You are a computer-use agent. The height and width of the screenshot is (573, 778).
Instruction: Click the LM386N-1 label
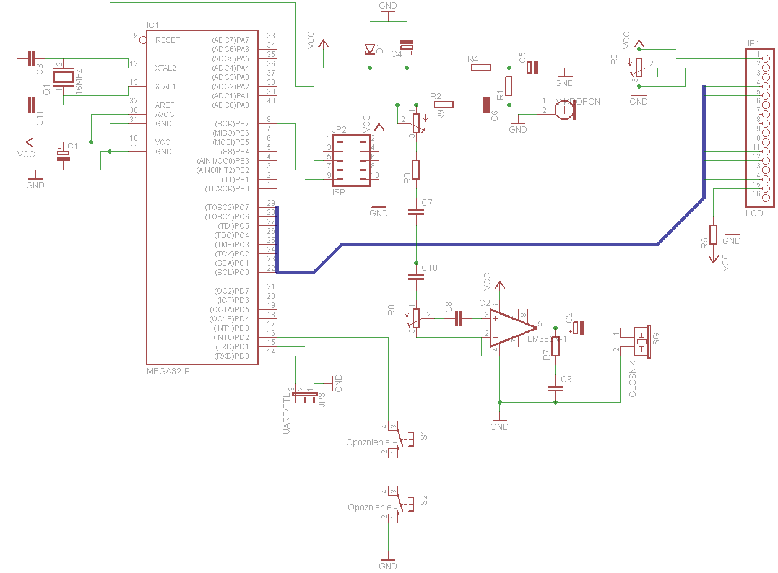click(x=547, y=339)
